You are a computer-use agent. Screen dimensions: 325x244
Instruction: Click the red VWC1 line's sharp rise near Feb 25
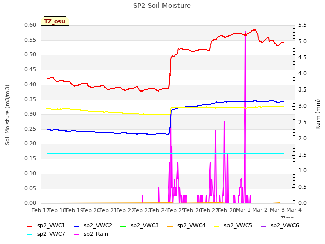(170, 73)
